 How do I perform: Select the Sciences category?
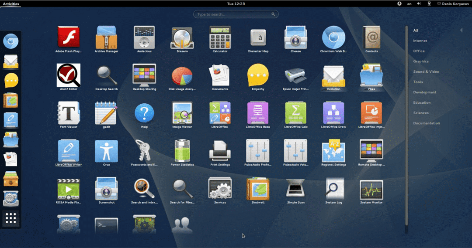click(x=421, y=113)
